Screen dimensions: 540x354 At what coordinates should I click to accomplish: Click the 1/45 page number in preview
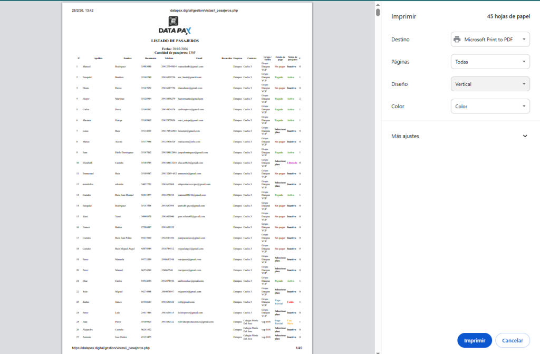(x=298, y=348)
